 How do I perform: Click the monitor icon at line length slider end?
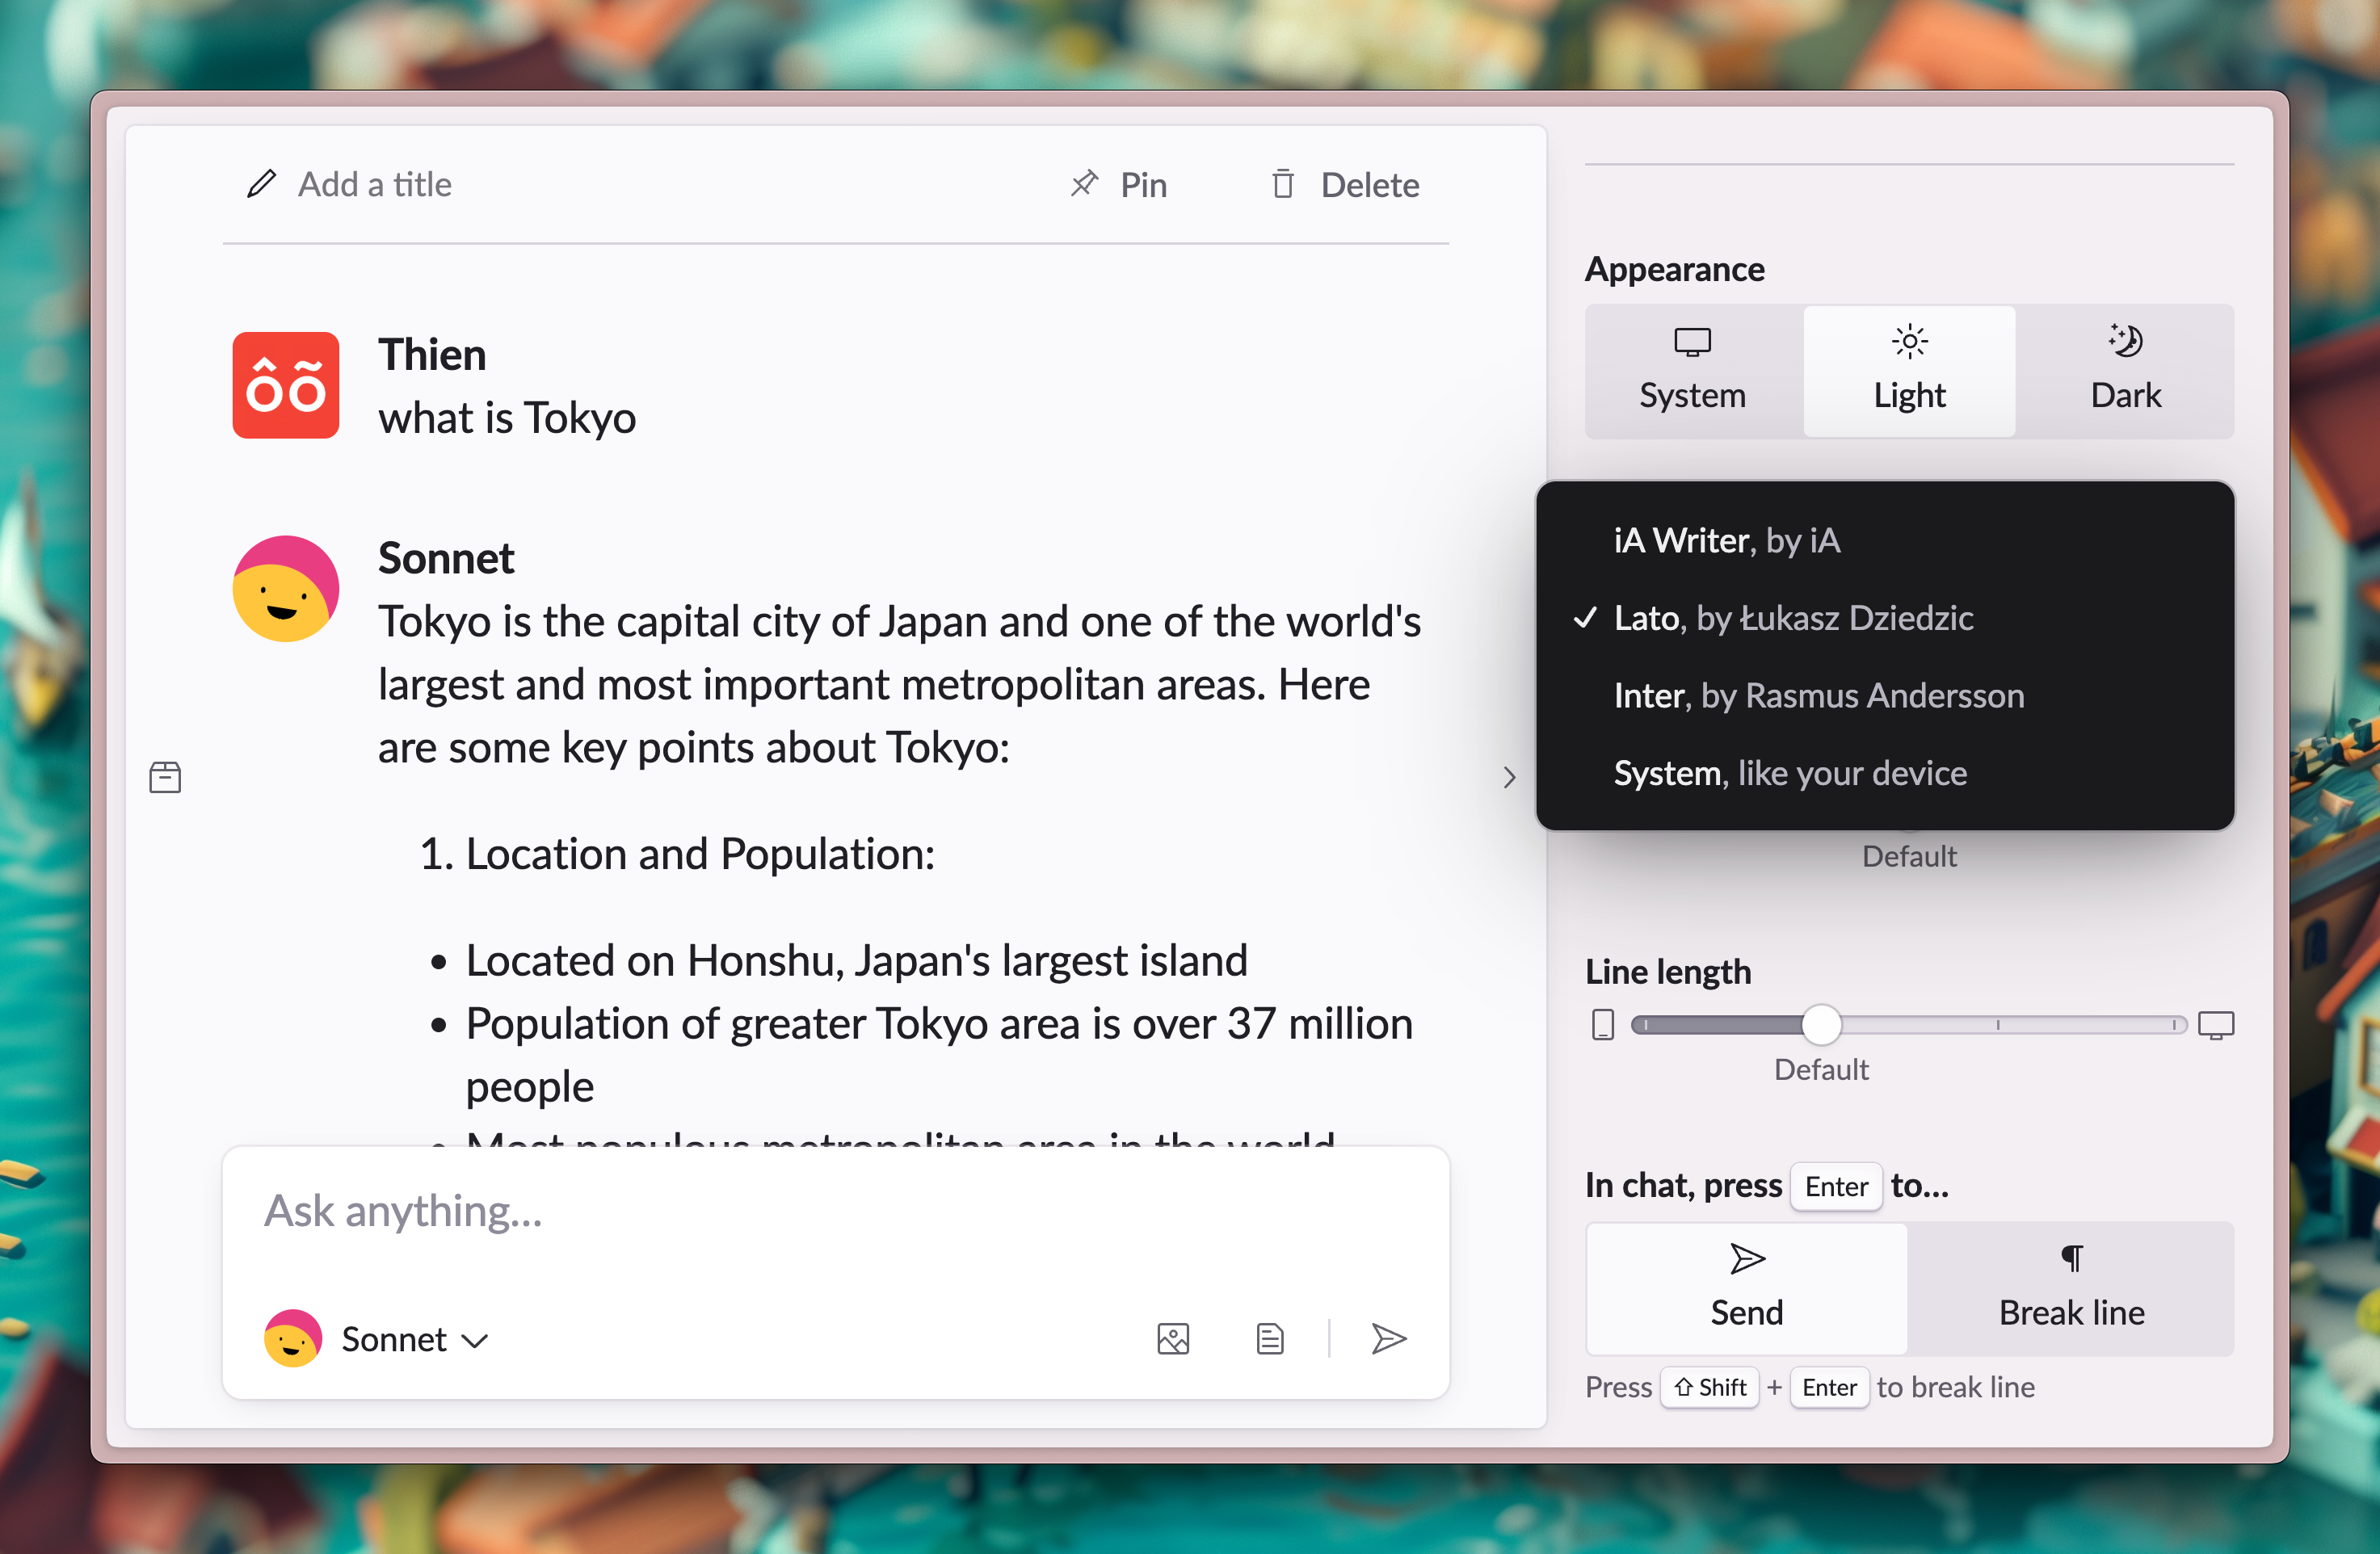[x=2216, y=1025]
